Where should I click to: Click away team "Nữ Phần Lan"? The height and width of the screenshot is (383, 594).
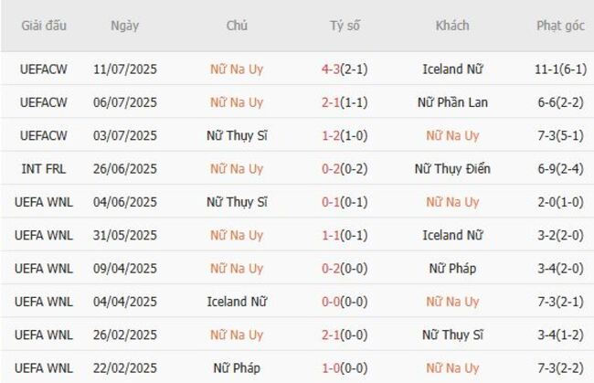pos(451,102)
